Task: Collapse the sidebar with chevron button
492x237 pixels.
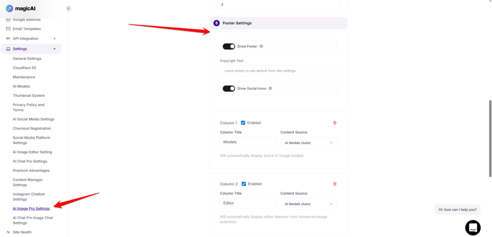Action: (68, 8)
